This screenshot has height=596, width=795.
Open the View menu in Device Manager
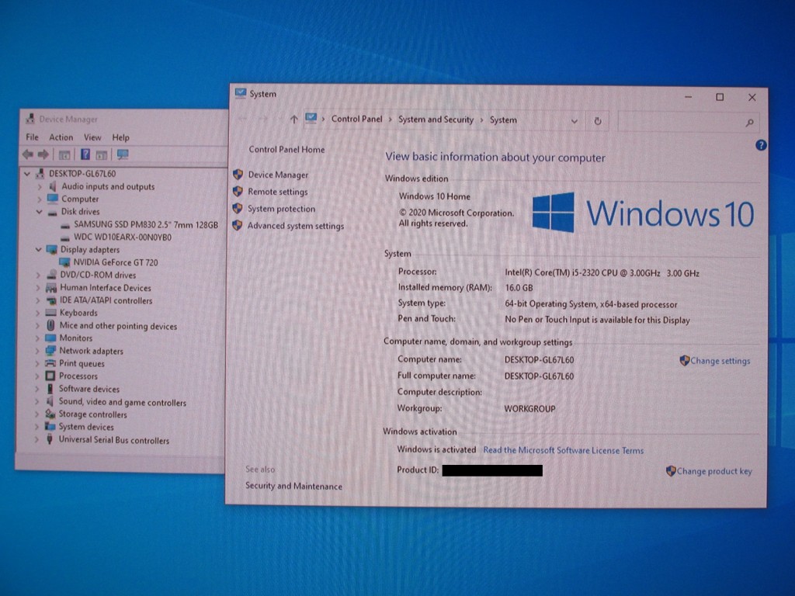[x=92, y=137]
